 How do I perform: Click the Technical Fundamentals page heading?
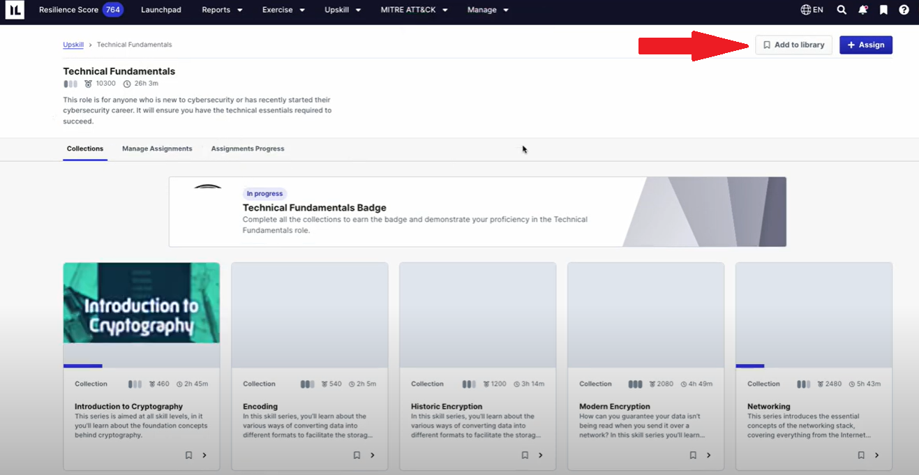pos(119,71)
